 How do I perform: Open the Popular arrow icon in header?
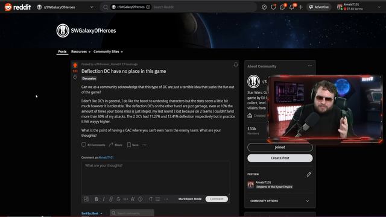tap(264, 7)
